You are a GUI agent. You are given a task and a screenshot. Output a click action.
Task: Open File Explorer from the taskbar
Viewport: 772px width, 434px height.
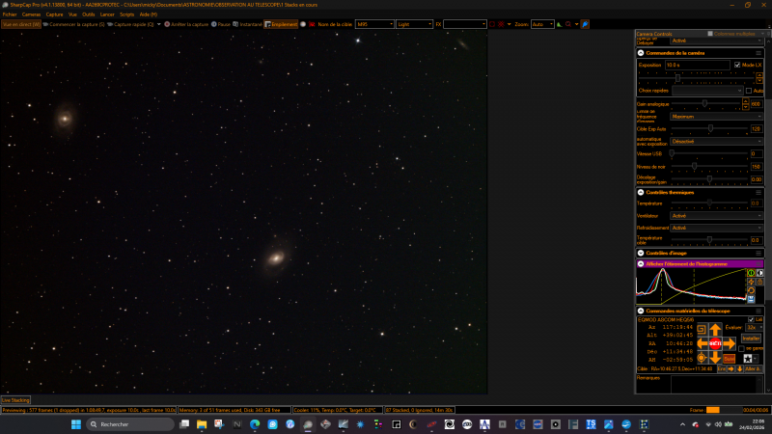(202, 424)
